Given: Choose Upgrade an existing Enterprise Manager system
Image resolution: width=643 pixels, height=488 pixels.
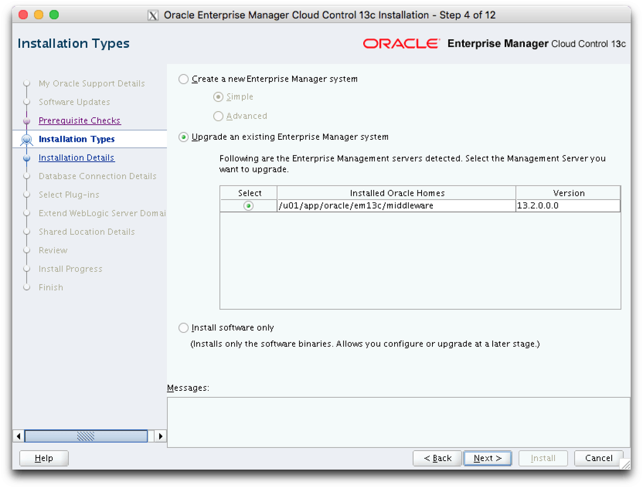Looking at the screenshot, I should [184, 137].
